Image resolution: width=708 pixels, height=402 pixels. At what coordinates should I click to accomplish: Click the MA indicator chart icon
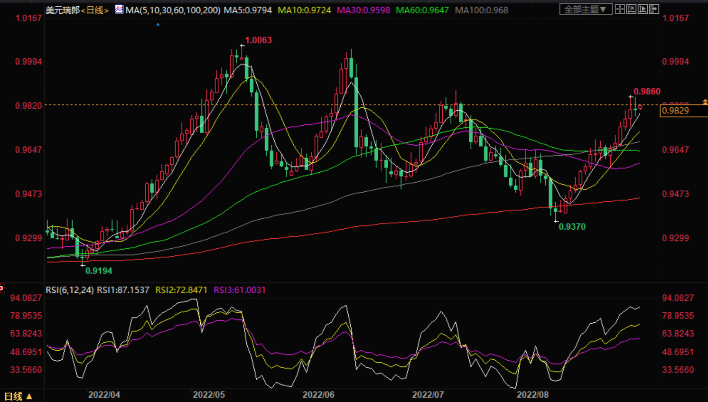(119, 9)
